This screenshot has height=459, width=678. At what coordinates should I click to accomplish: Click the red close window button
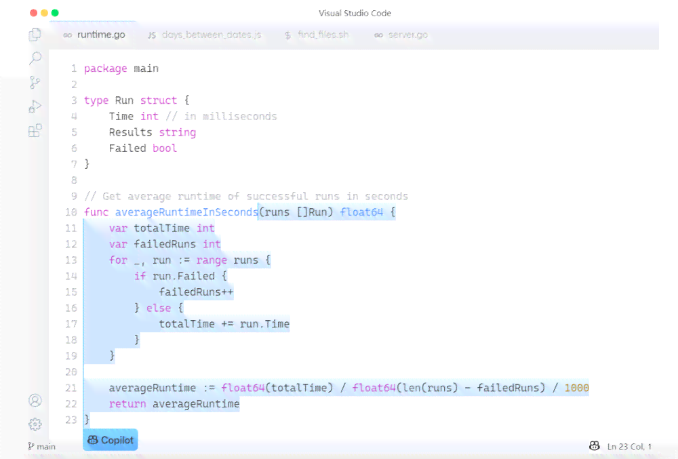33,13
